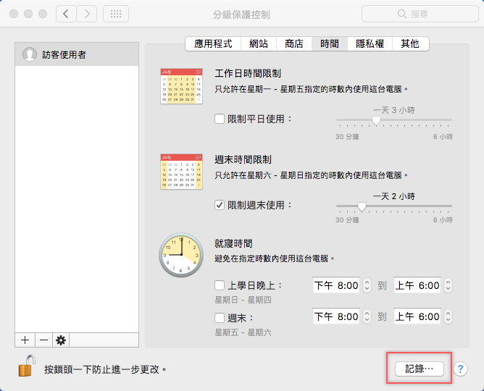Image resolution: width=484 pixels, height=391 pixels.
Task: Enable 週末 bedtime checkbox
Action: (220, 318)
